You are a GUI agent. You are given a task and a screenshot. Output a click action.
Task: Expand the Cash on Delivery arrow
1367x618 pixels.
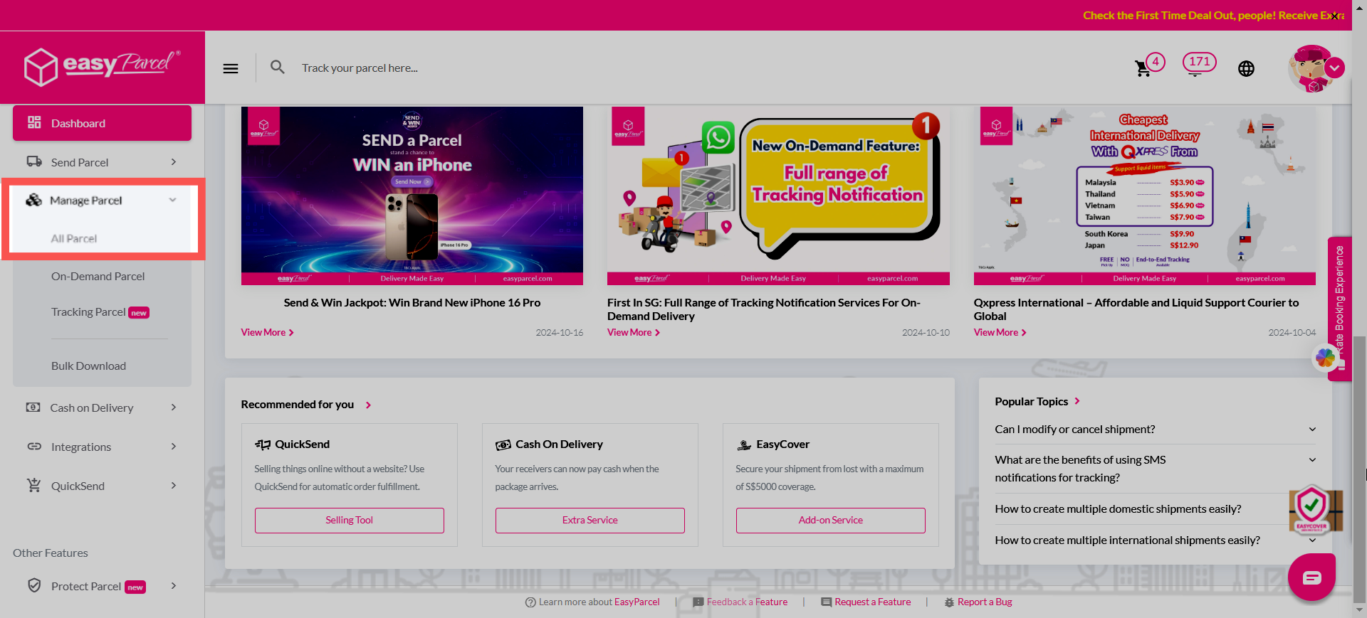[x=174, y=407]
